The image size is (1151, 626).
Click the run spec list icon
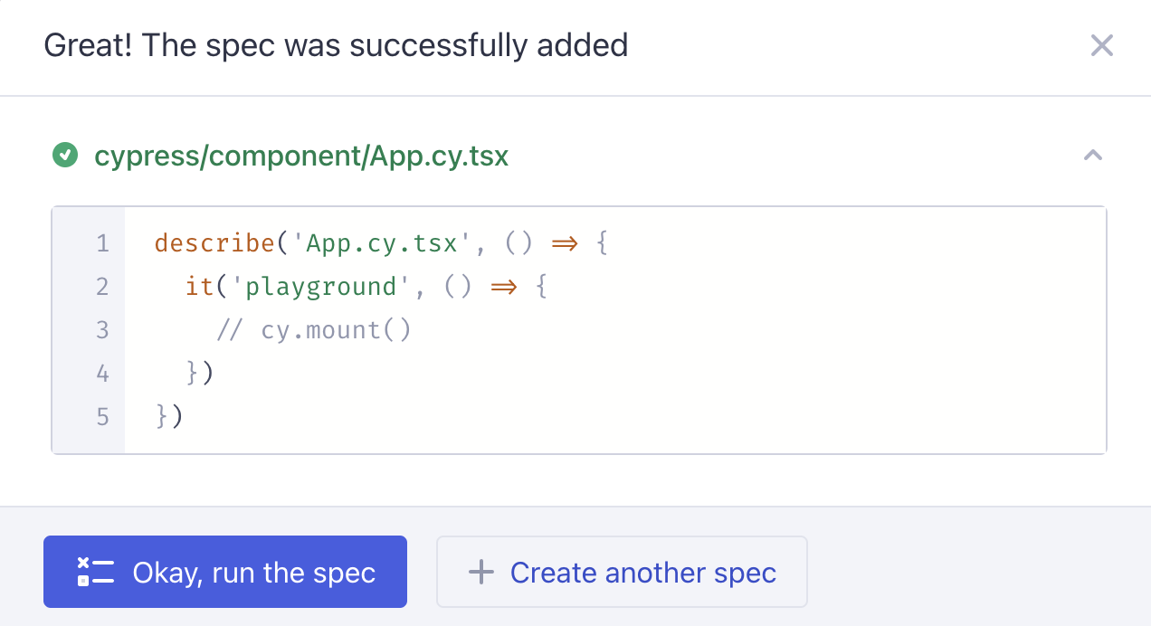[95, 572]
